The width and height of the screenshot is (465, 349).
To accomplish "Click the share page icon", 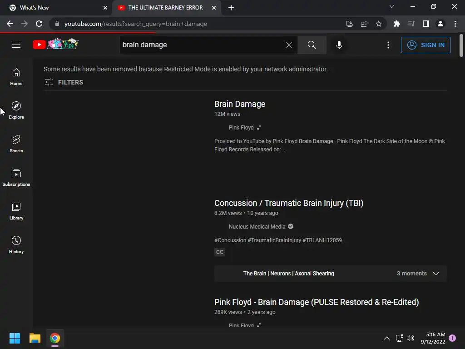I will click(x=364, y=24).
